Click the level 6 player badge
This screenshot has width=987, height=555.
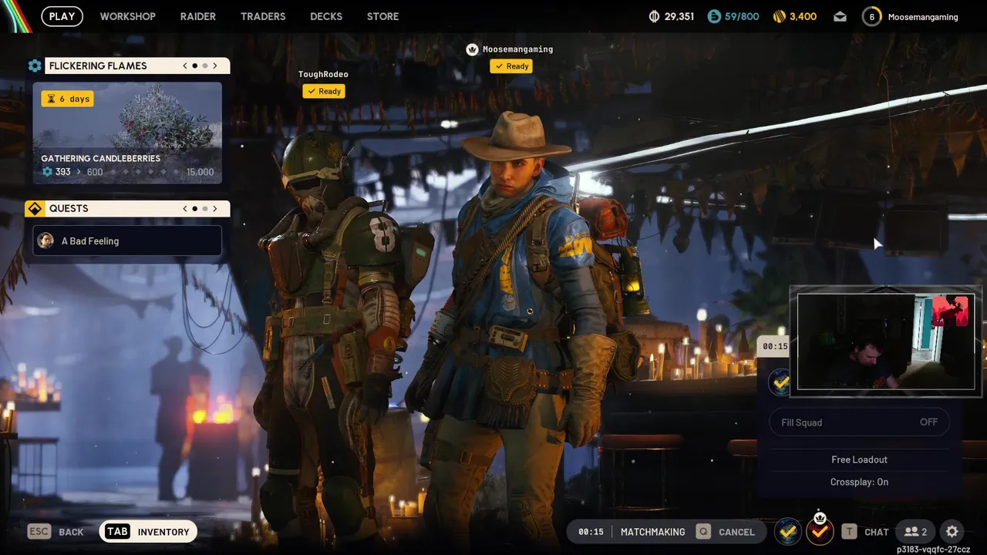[x=872, y=16]
